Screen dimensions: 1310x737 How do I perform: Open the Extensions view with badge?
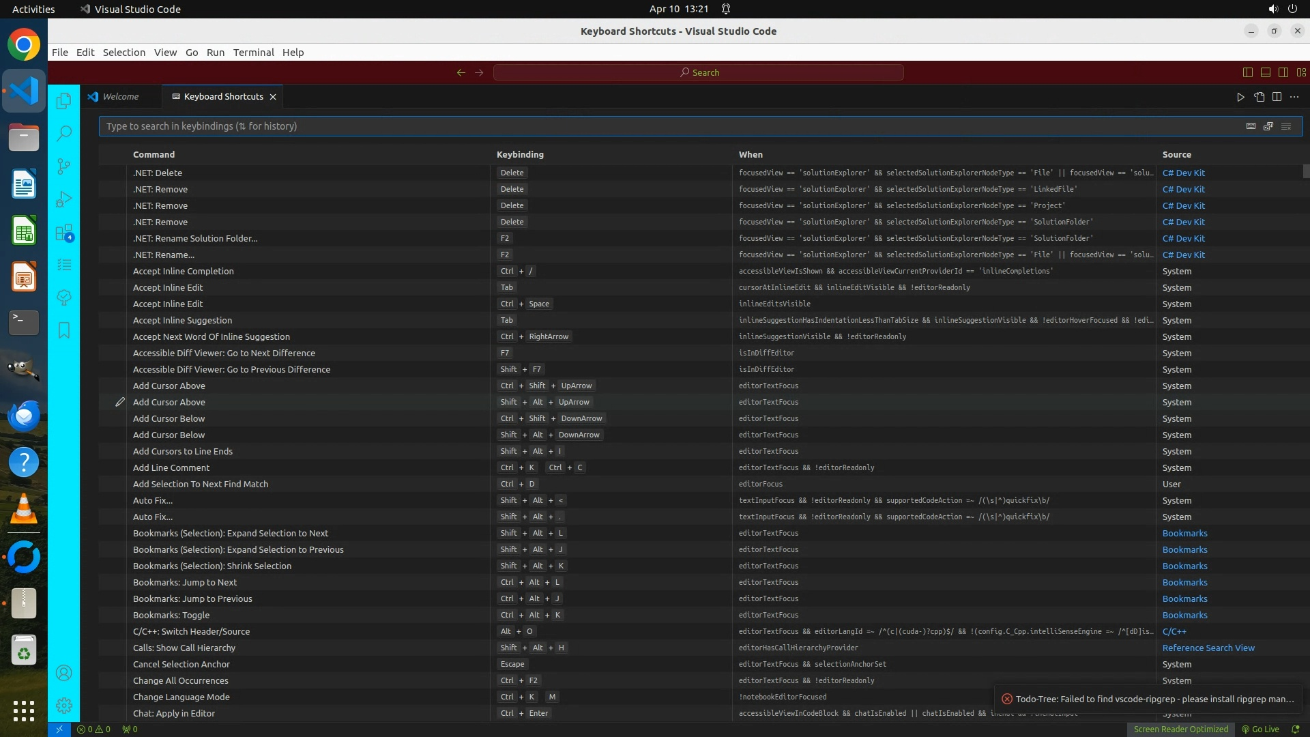click(x=63, y=233)
